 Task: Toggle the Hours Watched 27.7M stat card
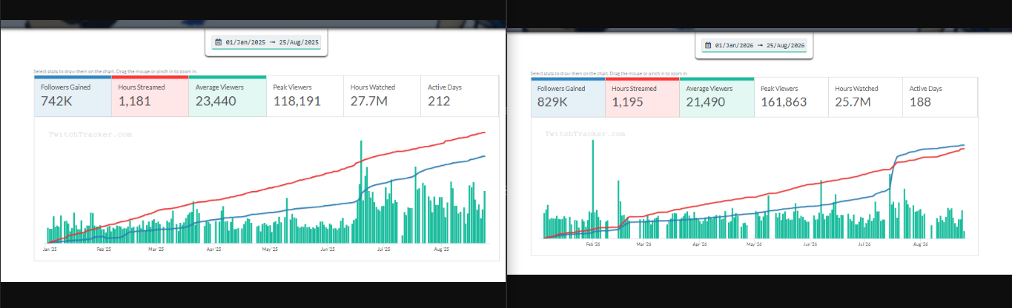click(382, 96)
